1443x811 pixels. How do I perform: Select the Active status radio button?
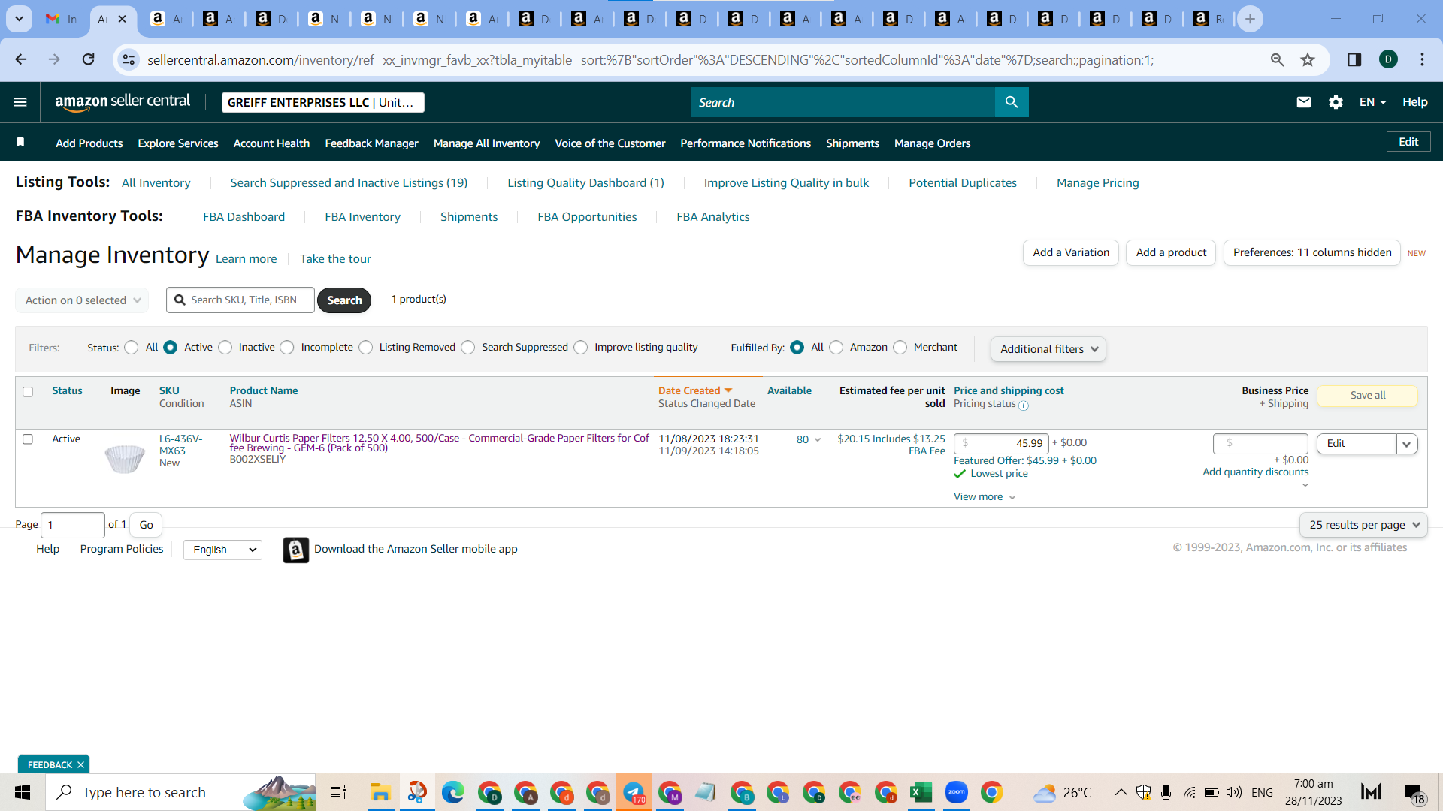click(171, 348)
